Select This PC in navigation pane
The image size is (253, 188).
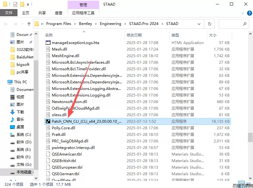(x=21, y=82)
